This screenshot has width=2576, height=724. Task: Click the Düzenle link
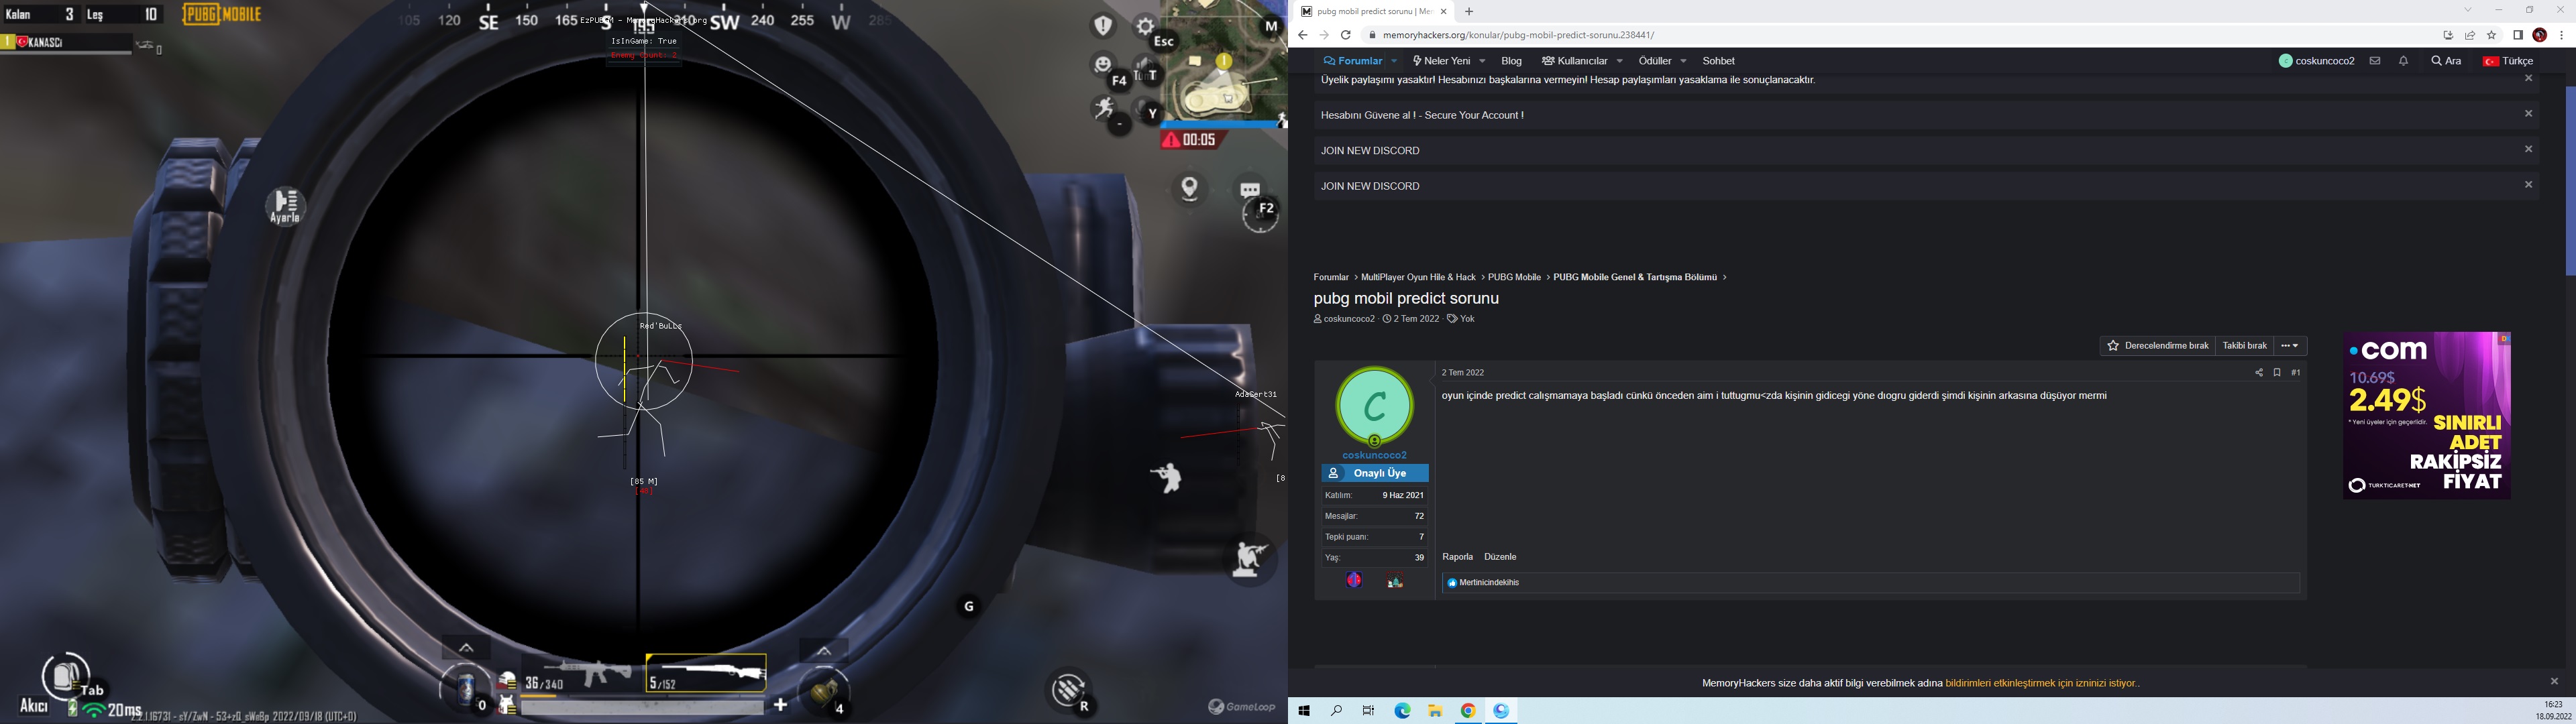(x=1500, y=557)
